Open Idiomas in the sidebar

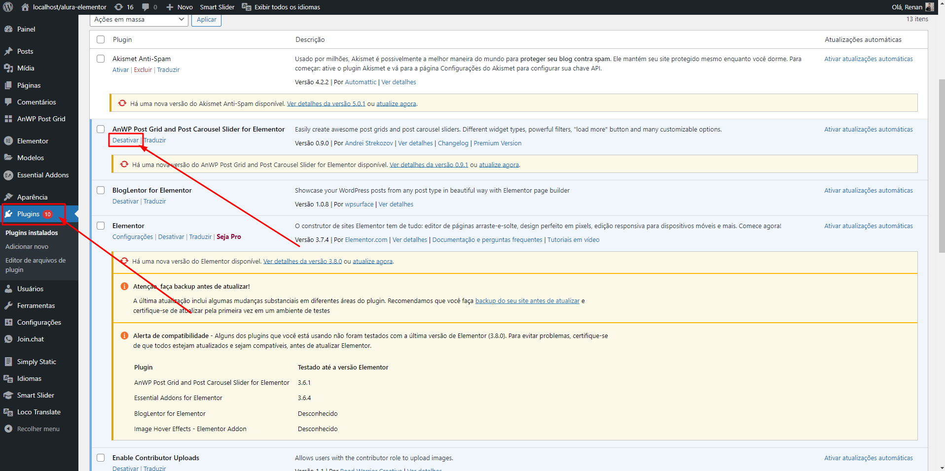point(29,378)
